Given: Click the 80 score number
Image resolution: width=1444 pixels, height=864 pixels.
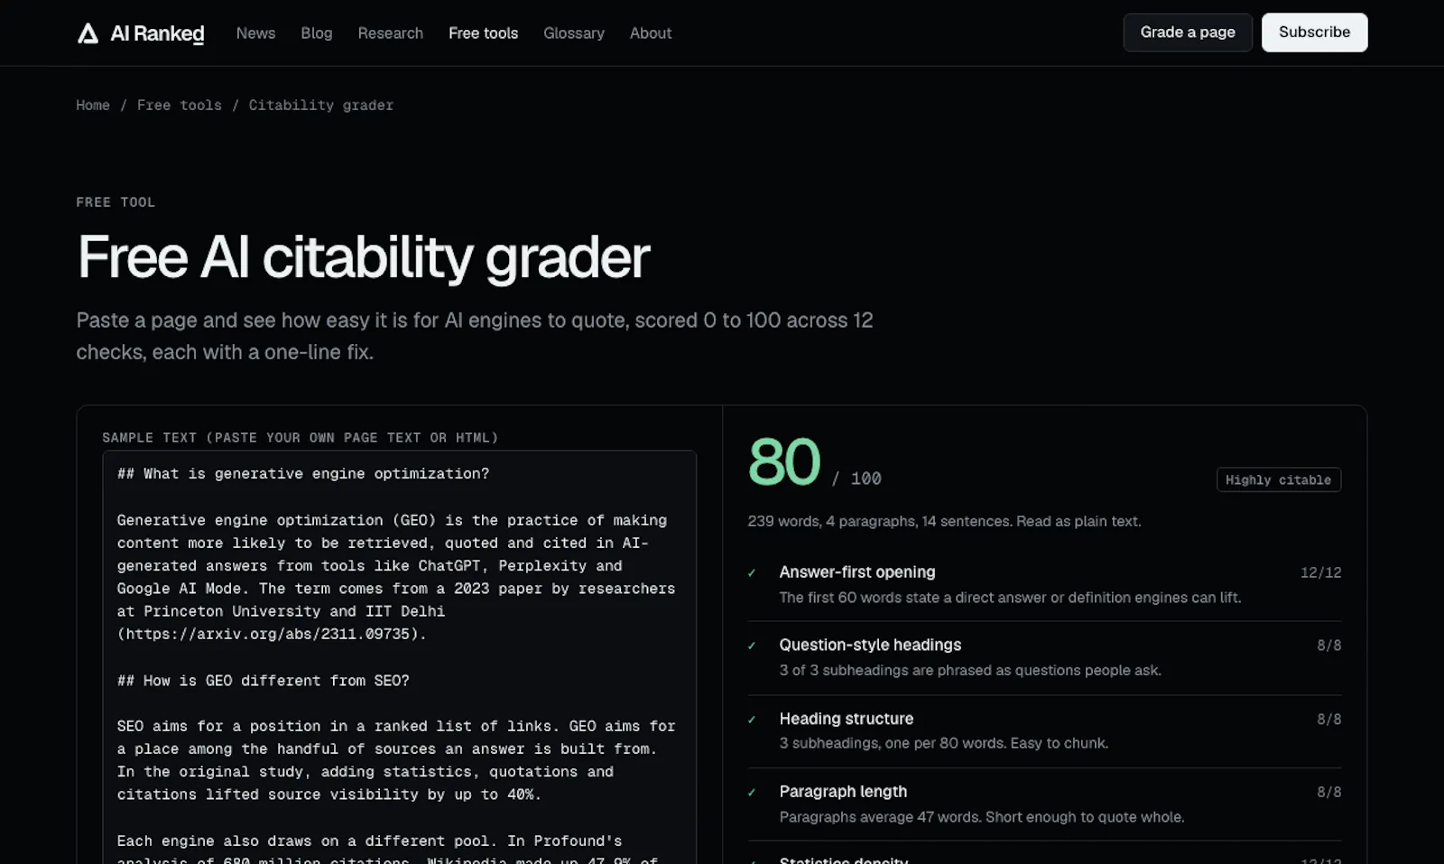Looking at the screenshot, I should point(784,462).
